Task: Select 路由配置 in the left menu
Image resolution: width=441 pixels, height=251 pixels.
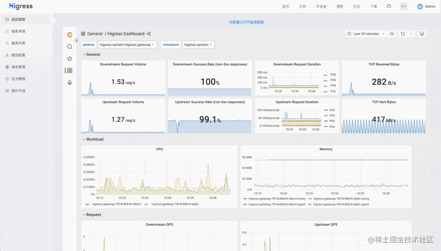Action: pyautogui.click(x=18, y=55)
